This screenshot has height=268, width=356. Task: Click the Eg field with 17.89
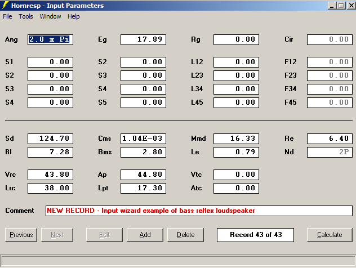pyautogui.click(x=143, y=40)
